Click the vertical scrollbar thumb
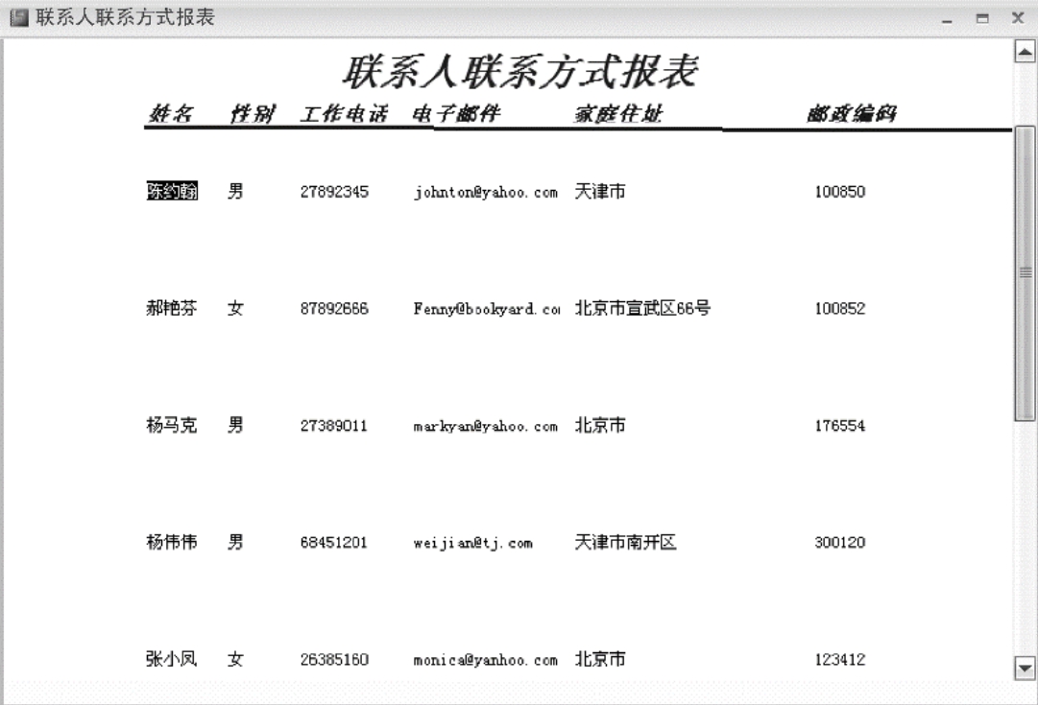Screen dimensions: 1038x705 [1025, 273]
